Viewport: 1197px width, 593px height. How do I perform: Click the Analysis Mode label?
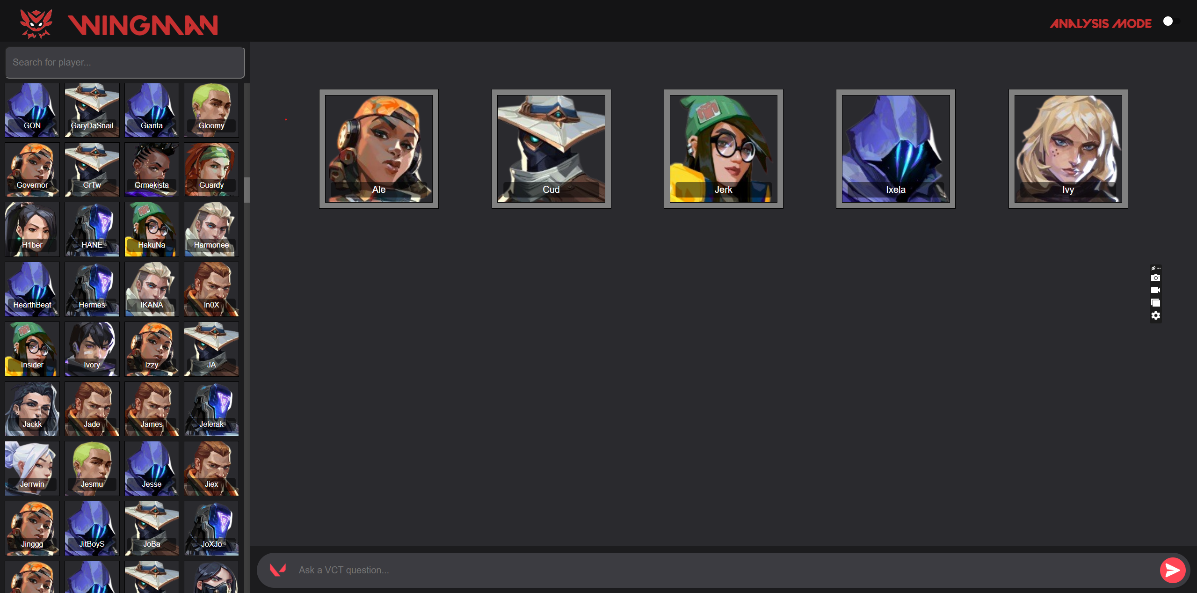coord(1101,23)
